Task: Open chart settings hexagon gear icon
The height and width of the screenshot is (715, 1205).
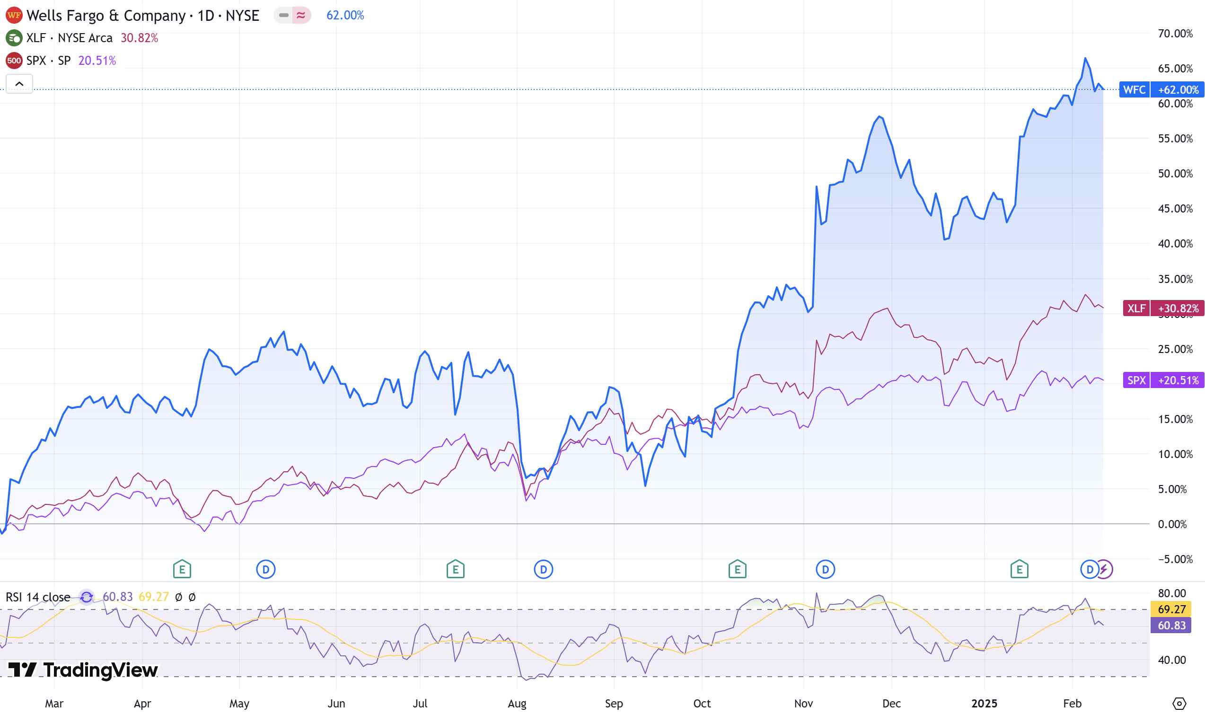Action: [1179, 704]
